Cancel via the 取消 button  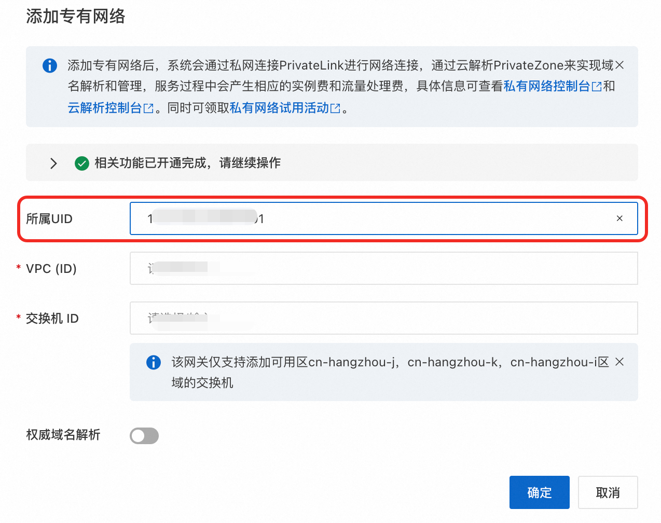tap(608, 492)
